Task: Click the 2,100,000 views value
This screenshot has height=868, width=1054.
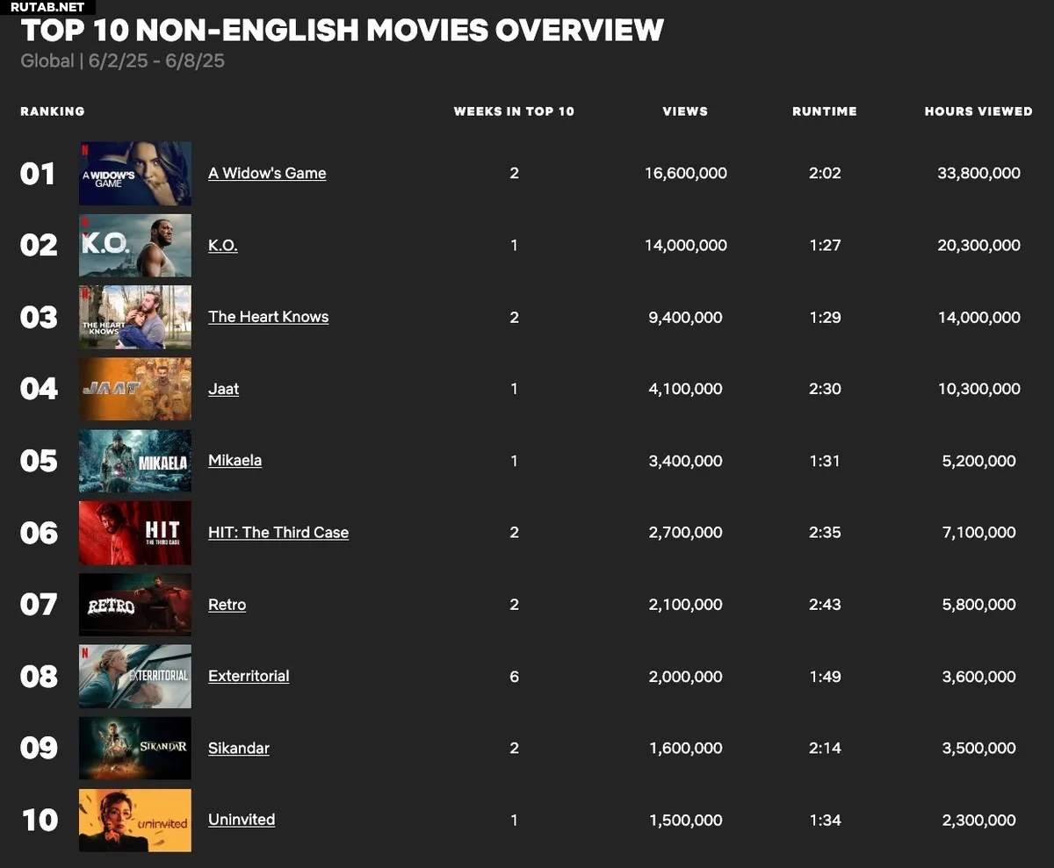Action: [686, 604]
